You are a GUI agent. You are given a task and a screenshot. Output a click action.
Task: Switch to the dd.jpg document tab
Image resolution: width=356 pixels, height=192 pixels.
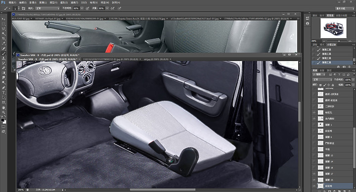[x=157, y=59]
